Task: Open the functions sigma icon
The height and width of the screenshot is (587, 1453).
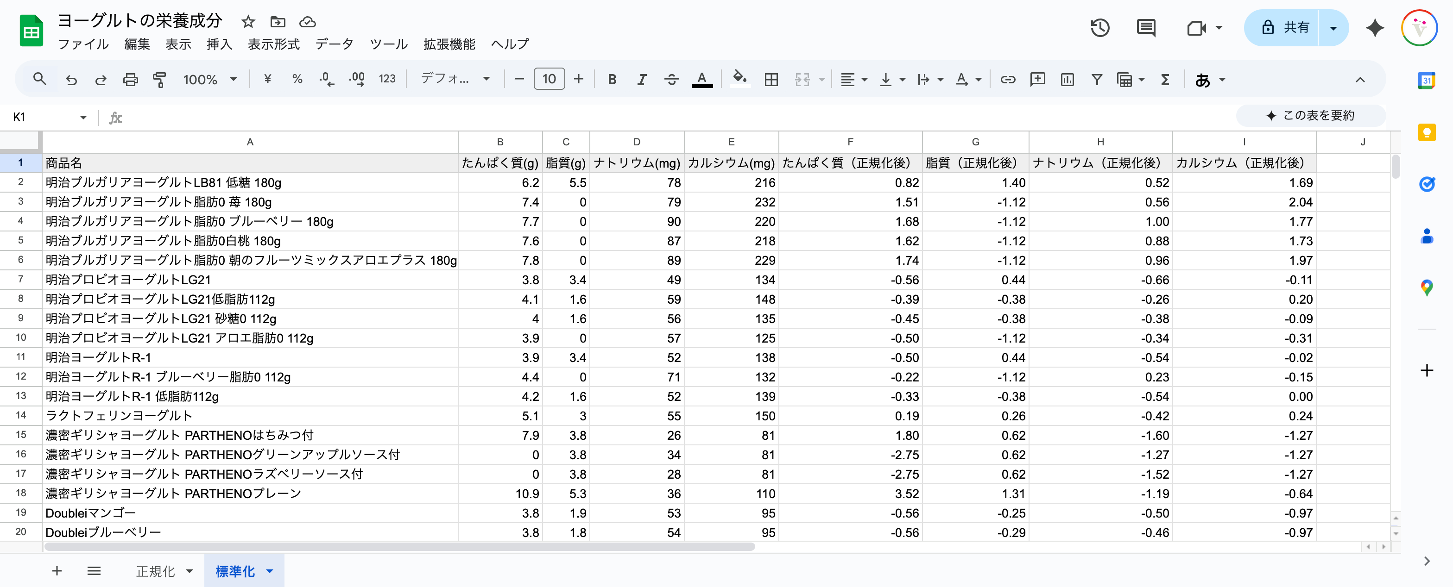Action: (1165, 80)
